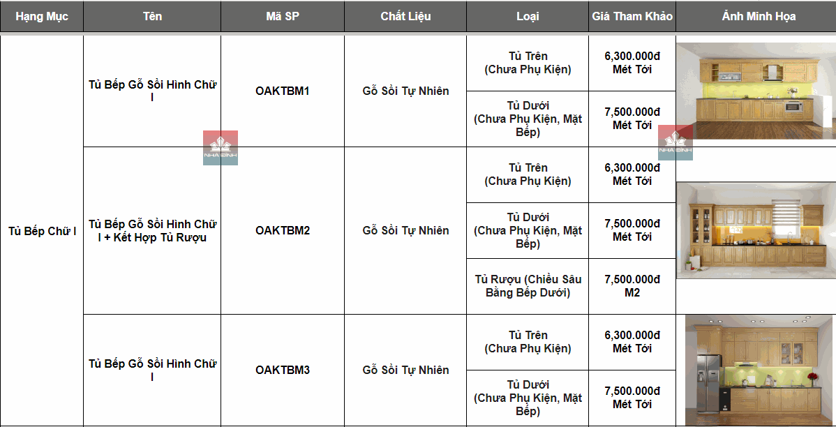
Task: Click the Nha Dinh logo beside first kitchen photo
Action: (x=675, y=143)
